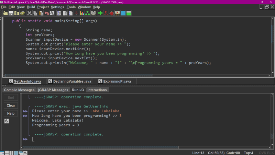Generate CSD diagram icon in toolbar
The image size is (275, 155).
coord(59,13)
